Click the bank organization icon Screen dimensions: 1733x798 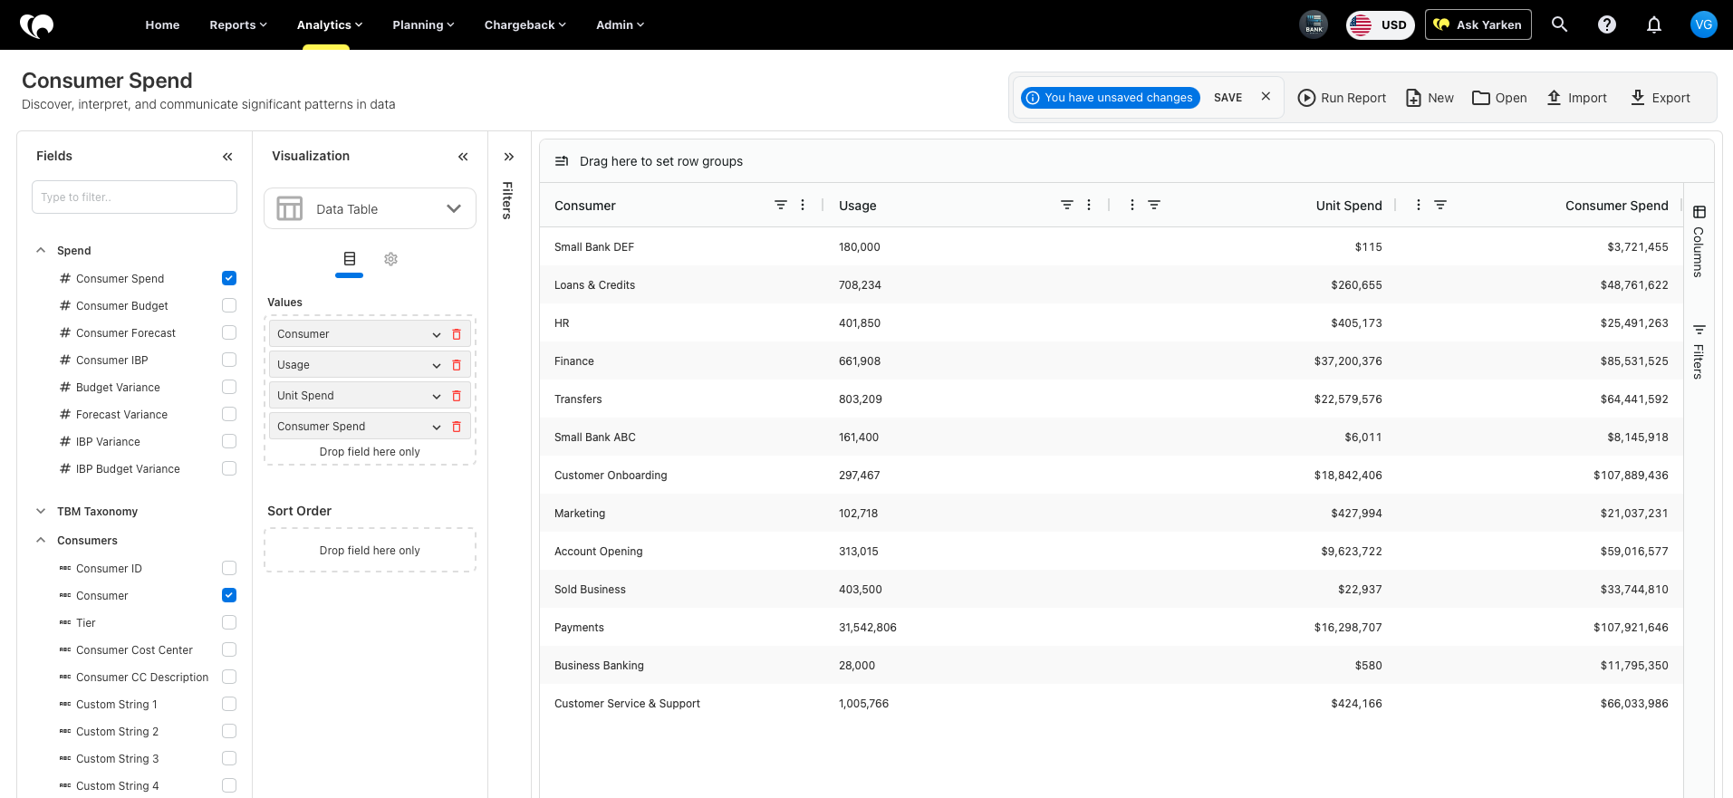[1314, 24]
